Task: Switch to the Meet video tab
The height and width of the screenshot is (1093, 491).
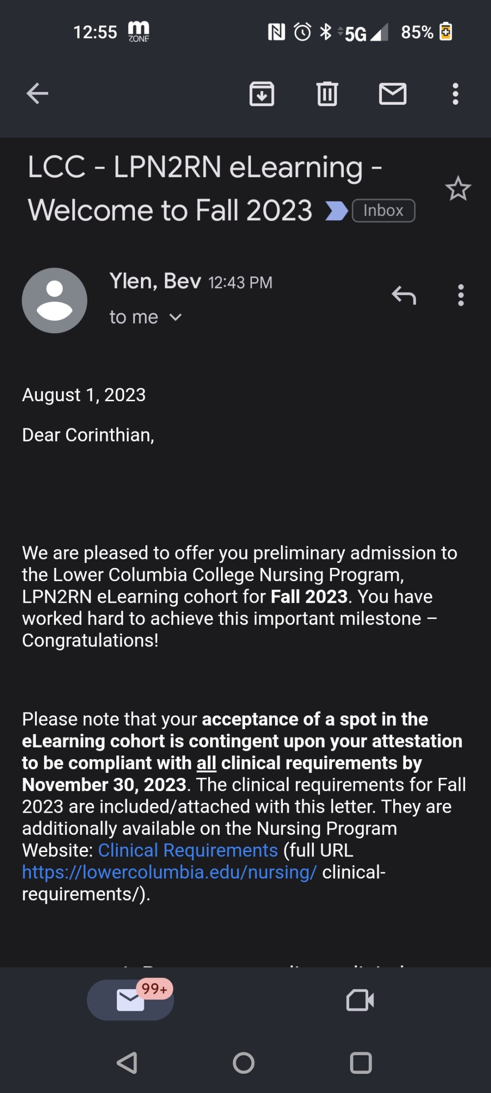Action: pyautogui.click(x=360, y=1000)
